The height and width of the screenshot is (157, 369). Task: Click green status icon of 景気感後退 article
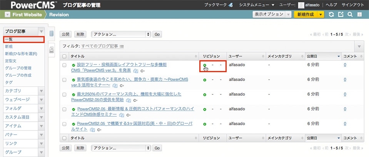pos(73,80)
